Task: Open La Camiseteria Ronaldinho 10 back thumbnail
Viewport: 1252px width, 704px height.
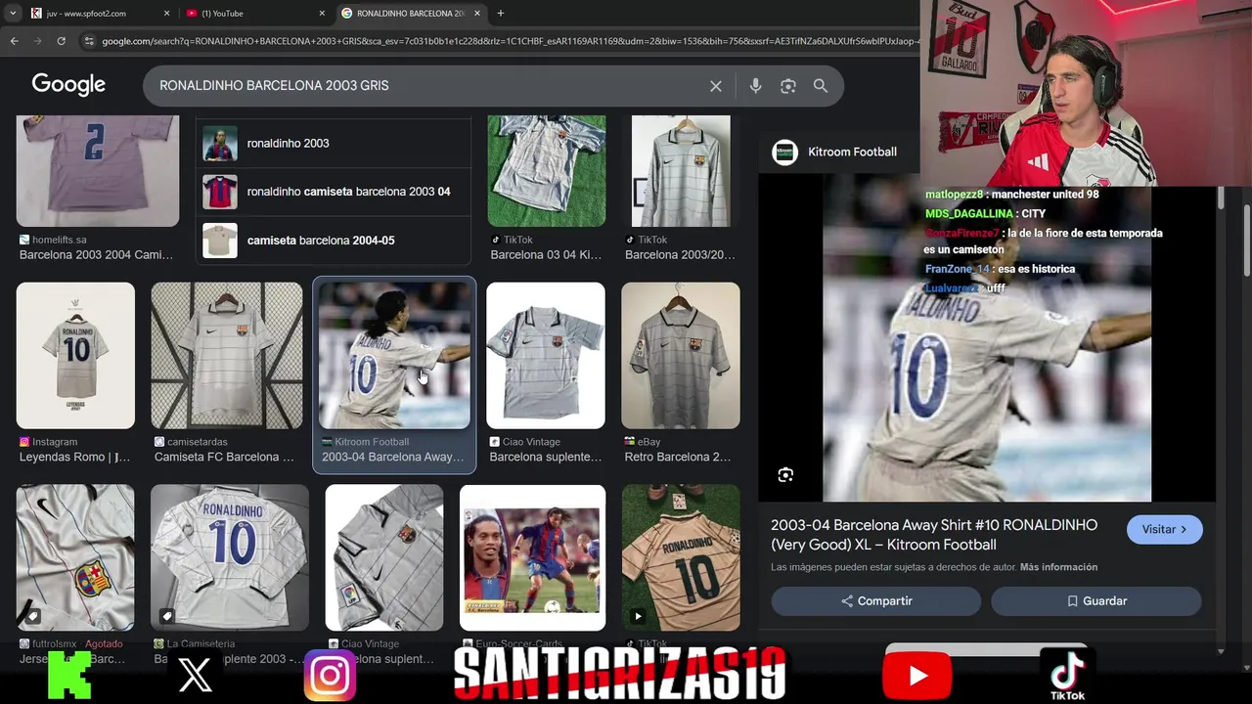Action: tap(230, 557)
